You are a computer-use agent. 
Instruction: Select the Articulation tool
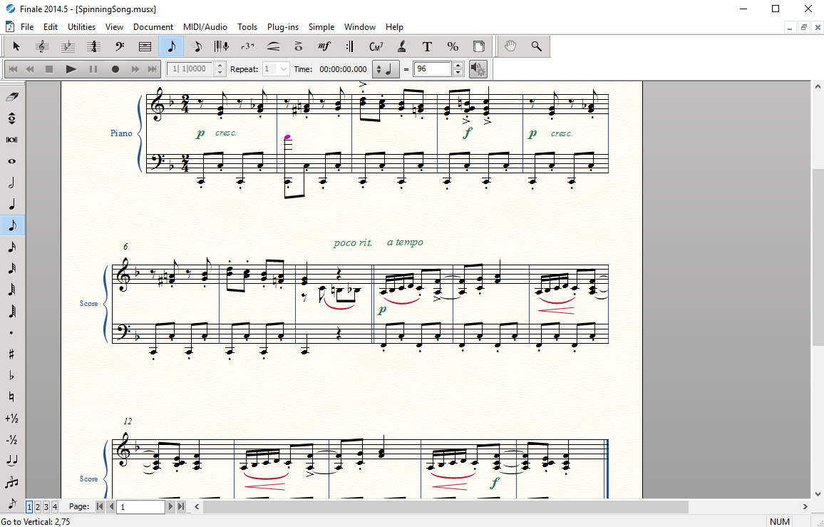coord(299,46)
